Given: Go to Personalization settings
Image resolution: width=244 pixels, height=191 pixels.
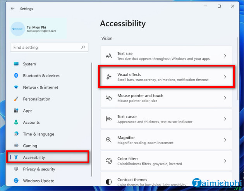Looking at the screenshot, I should pos(50,99).
